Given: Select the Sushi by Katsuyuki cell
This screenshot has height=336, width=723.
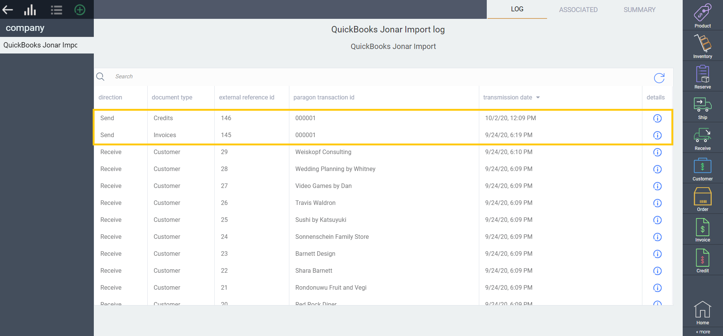Looking at the screenshot, I should point(321,220).
